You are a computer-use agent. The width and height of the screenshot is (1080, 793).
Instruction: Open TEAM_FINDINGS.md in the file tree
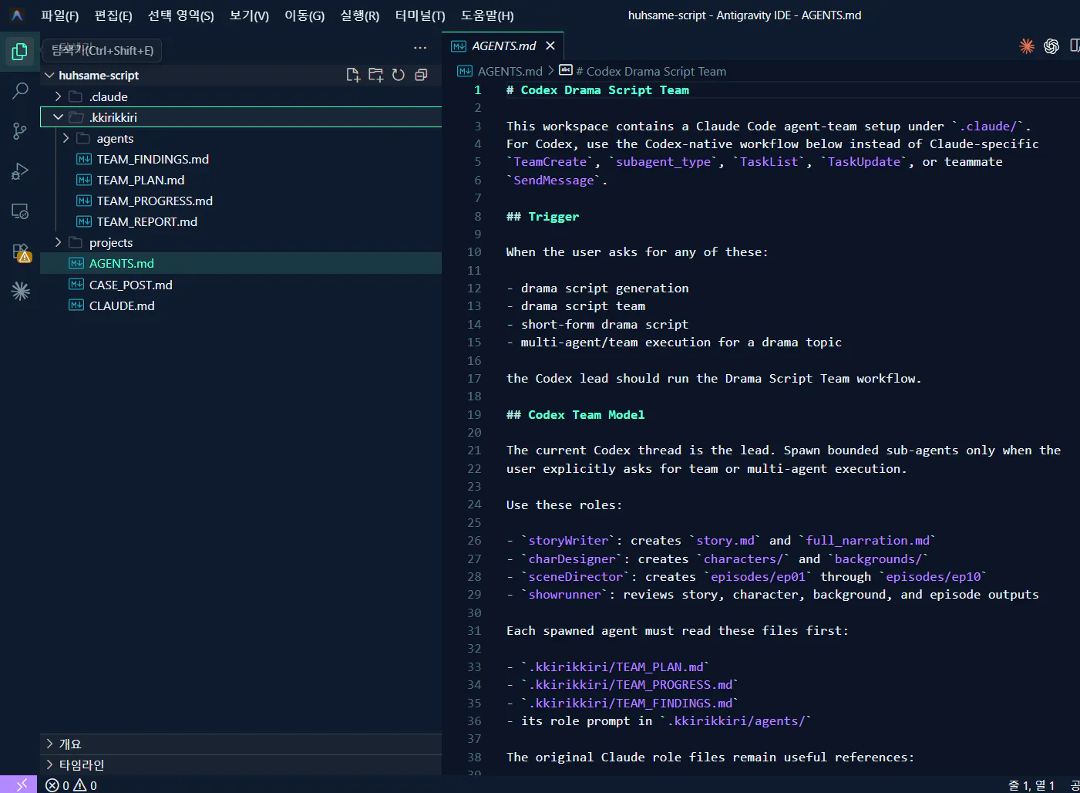[x=153, y=159]
